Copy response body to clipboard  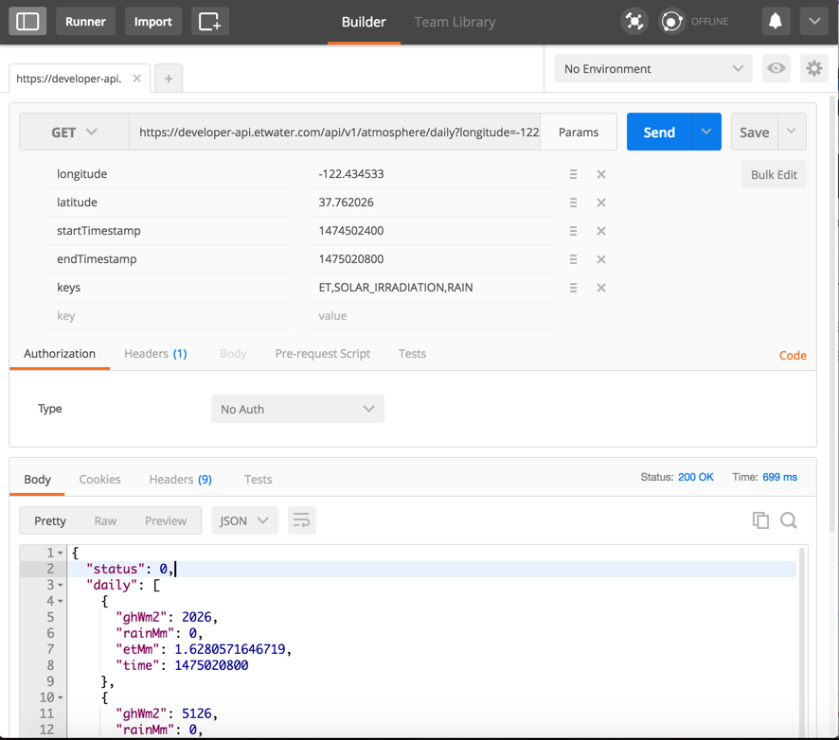[x=760, y=520]
